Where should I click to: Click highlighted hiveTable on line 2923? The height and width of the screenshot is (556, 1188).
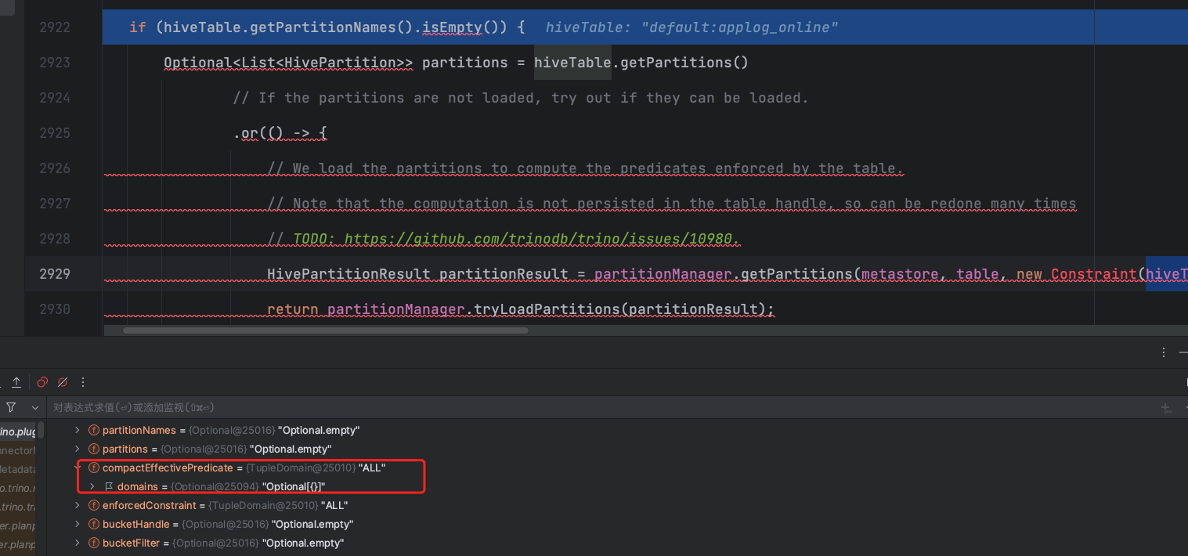(572, 63)
